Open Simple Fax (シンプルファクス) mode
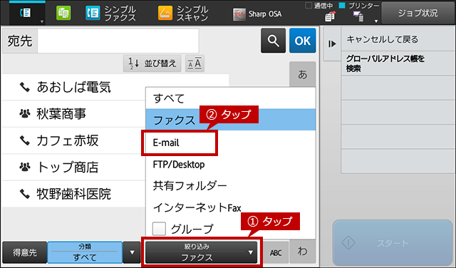 (x=111, y=14)
